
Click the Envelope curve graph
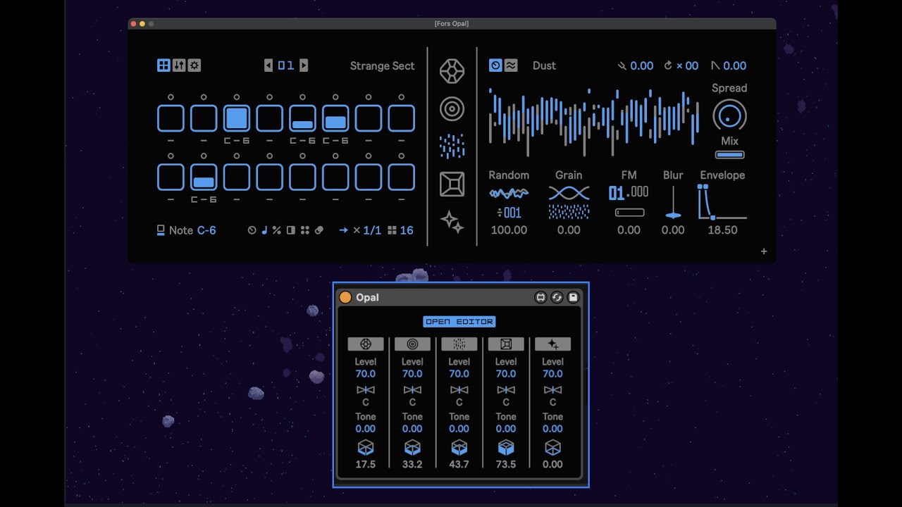pyautogui.click(x=722, y=202)
